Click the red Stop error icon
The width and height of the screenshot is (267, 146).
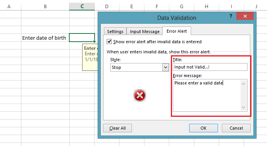click(x=140, y=95)
